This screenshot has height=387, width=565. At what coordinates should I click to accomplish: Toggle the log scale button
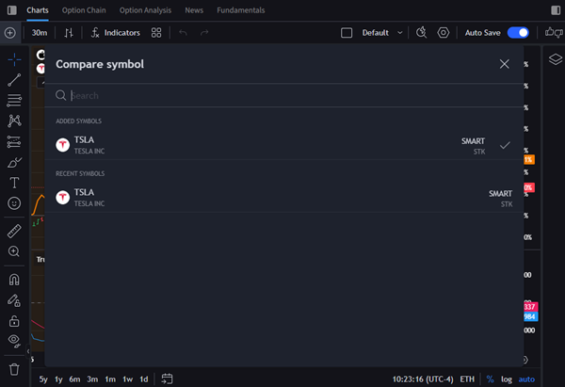tap(507, 379)
